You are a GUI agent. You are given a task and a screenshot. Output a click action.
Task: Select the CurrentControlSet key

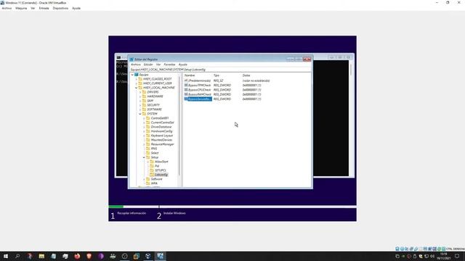click(x=162, y=123)
